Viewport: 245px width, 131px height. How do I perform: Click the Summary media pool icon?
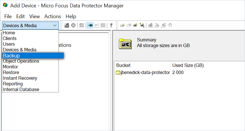pos(125,43)
